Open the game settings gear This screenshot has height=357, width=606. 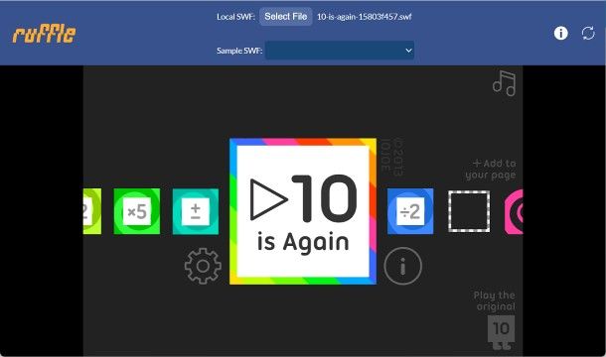[203, 267]
